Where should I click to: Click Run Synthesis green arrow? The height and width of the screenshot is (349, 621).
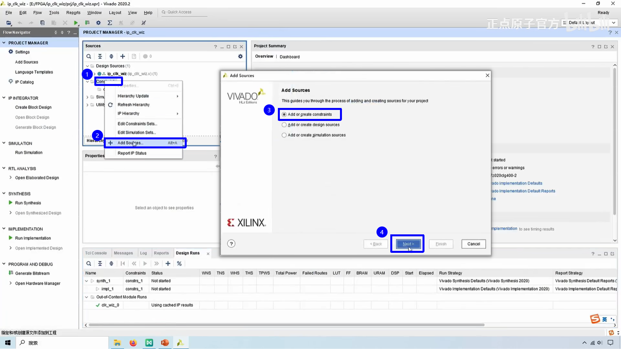tap(11, 203)
